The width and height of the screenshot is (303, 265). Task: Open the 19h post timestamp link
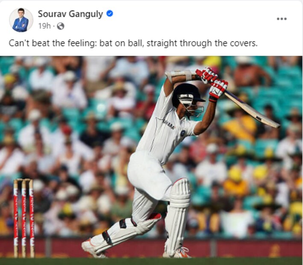click(x=44, y=26)
